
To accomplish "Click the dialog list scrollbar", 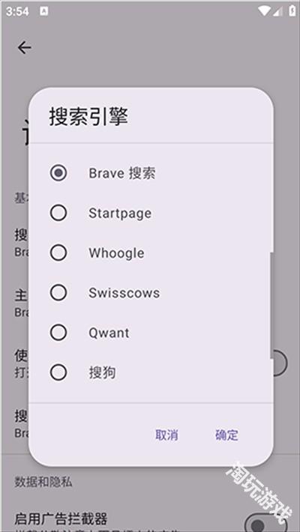I will coord(271,306).
